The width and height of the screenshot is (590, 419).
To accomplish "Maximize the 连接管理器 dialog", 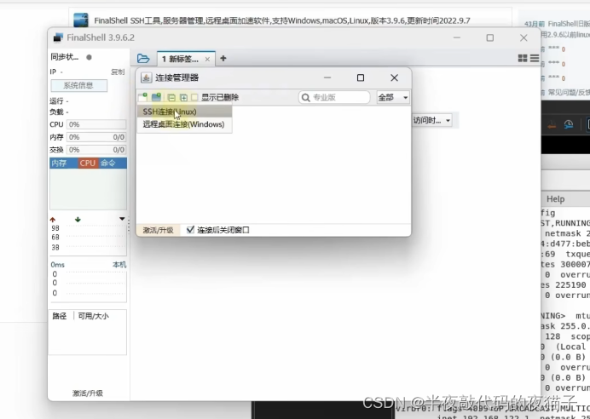I will pos(361,77).
